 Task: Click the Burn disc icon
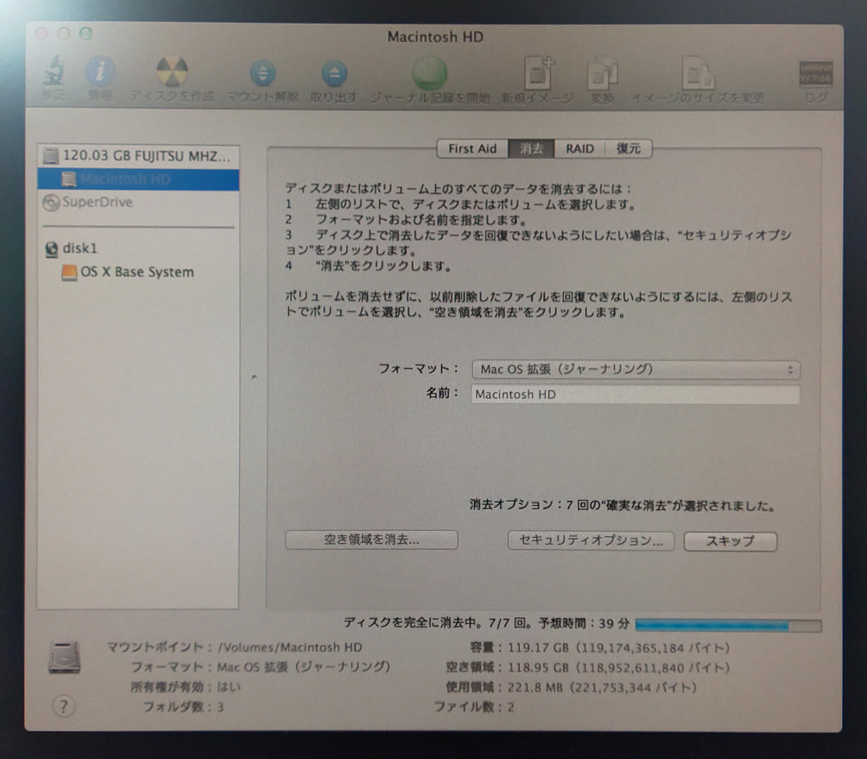[x=172, y=71]
